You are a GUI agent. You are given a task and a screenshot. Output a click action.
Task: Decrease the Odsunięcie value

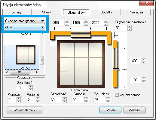pyautogui.click(x=108, y=101)
